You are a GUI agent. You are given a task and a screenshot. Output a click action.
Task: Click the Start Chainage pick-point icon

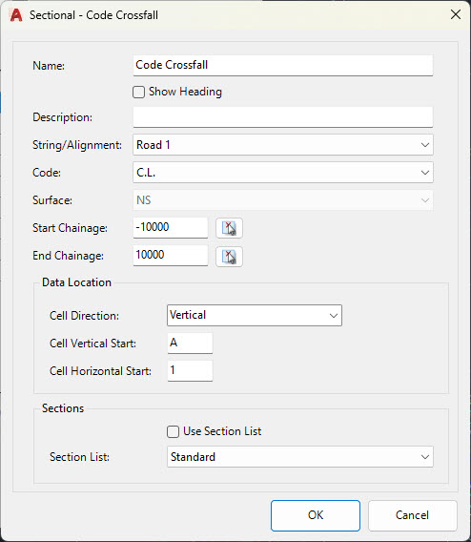(x=229, y=228)
